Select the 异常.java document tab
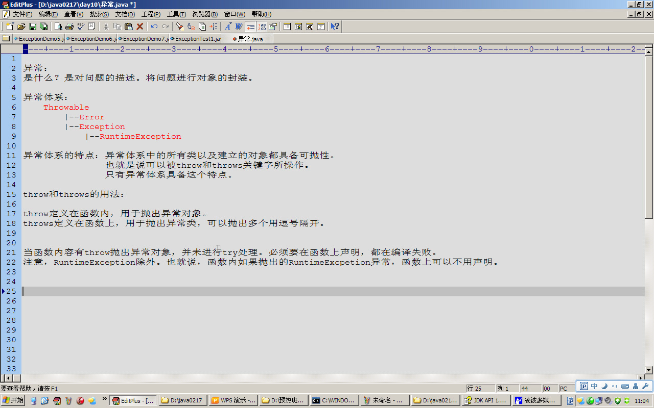Screen dimensions: 654x408 (247, 39)
